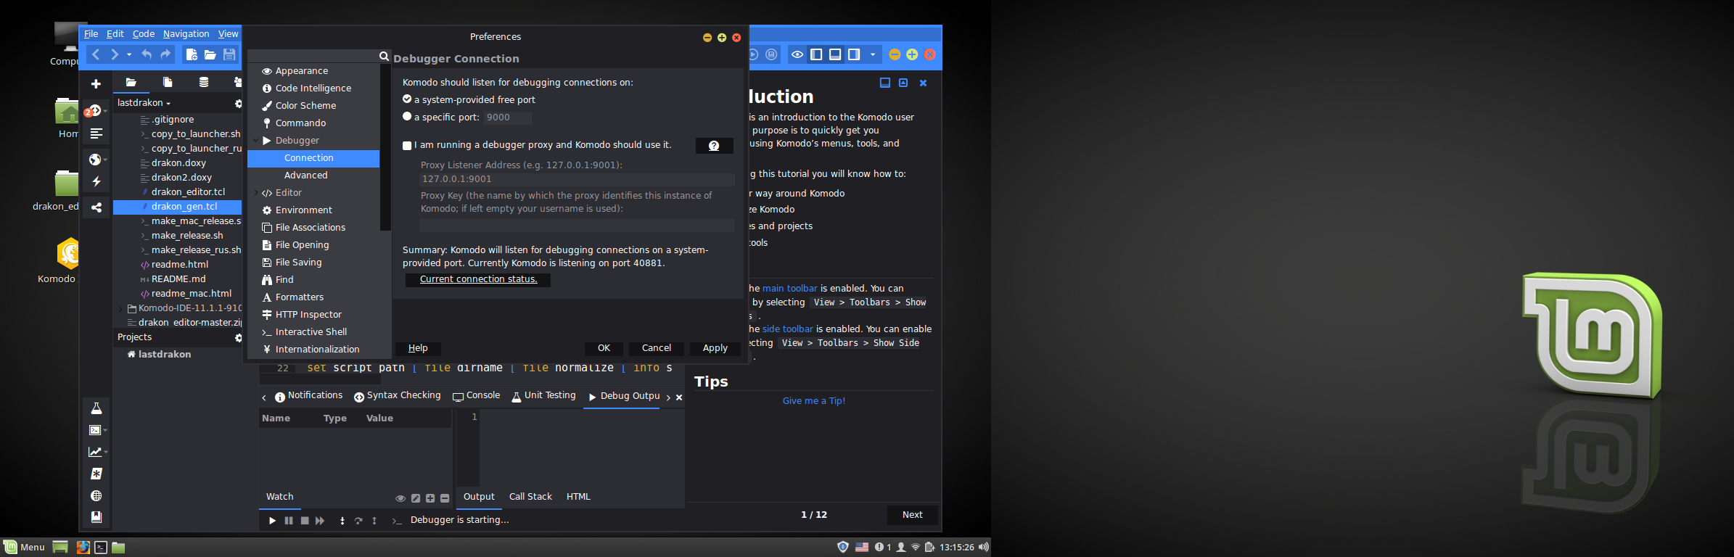Click the globe grid icon near sidebar bottom

click(x=96, y=495)
